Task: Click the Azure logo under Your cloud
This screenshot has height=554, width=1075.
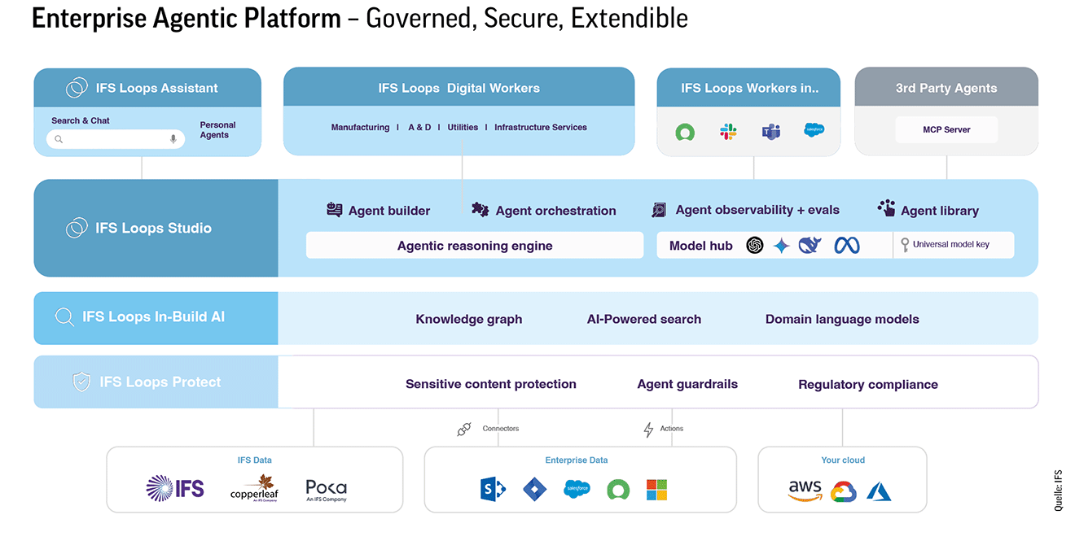Action: [x=880, y=491]
